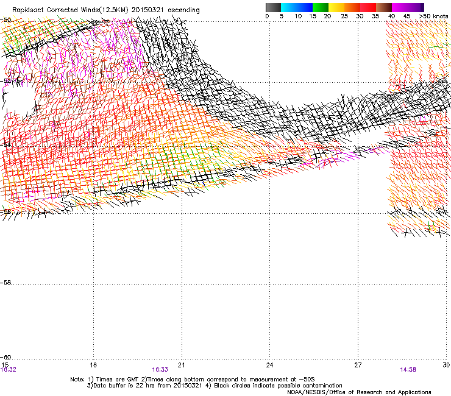Click the legend value '25'
451x396 pixels.
tap(344, 16)
